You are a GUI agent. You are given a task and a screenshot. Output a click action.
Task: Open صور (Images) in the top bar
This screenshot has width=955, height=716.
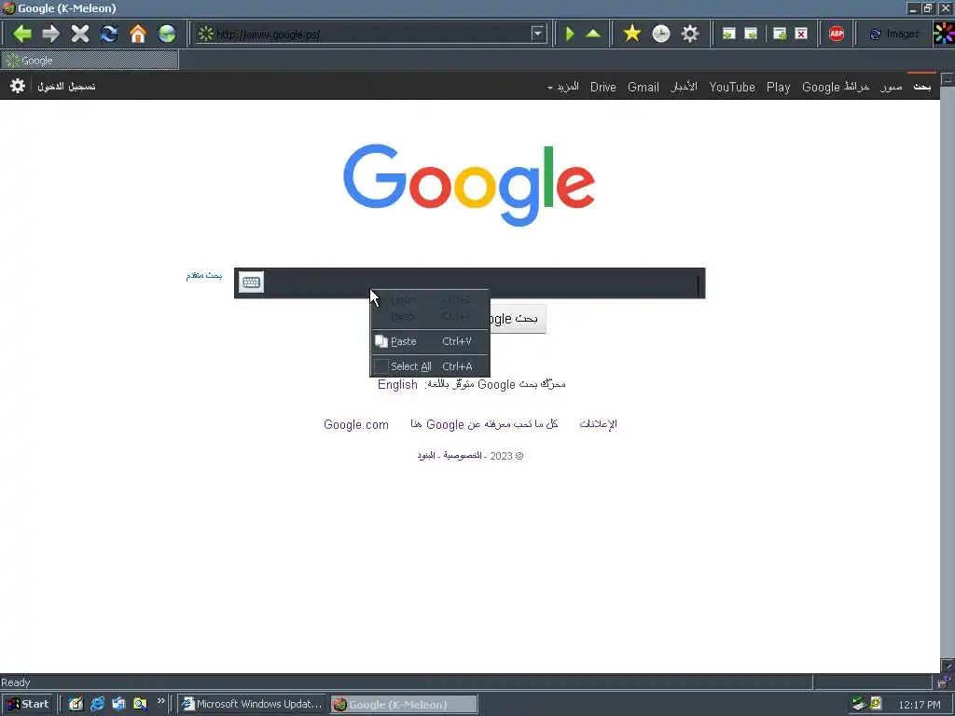[x=891, y=87]
